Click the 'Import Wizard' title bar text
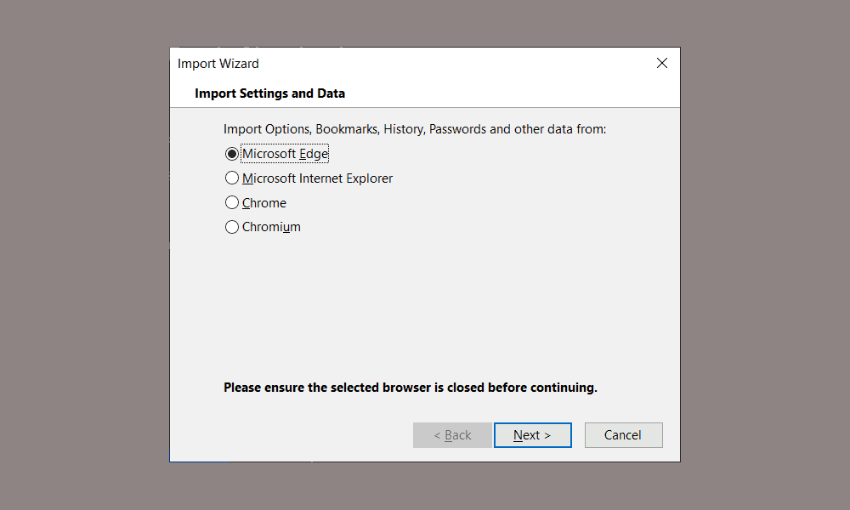 click(x=218, y=64)
